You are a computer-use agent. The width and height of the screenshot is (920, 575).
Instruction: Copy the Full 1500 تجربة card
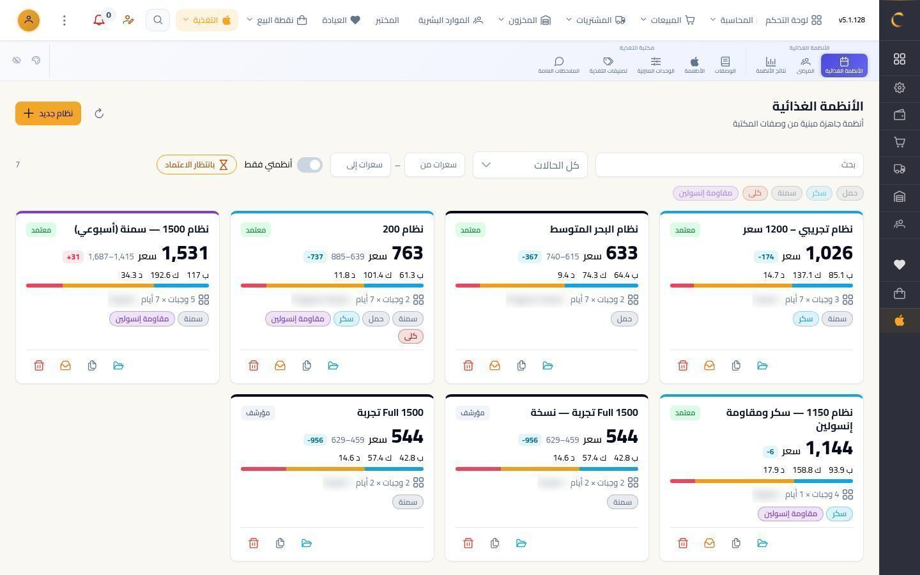(x=280, y=543)
